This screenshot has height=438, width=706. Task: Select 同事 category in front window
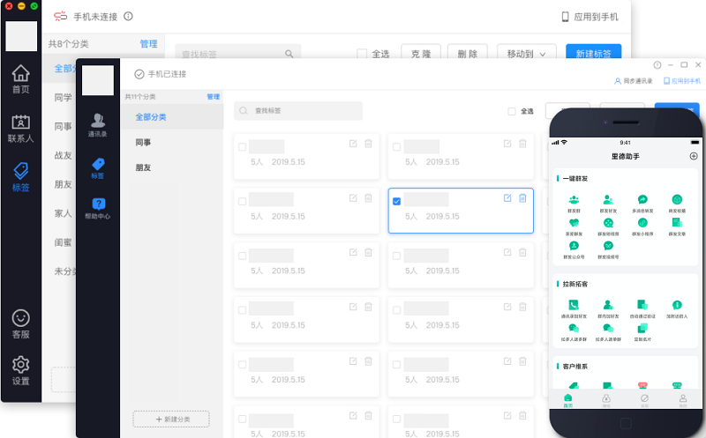pos(145,142)
